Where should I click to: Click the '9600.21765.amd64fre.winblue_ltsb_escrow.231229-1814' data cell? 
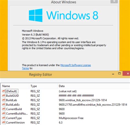[93, 105]
